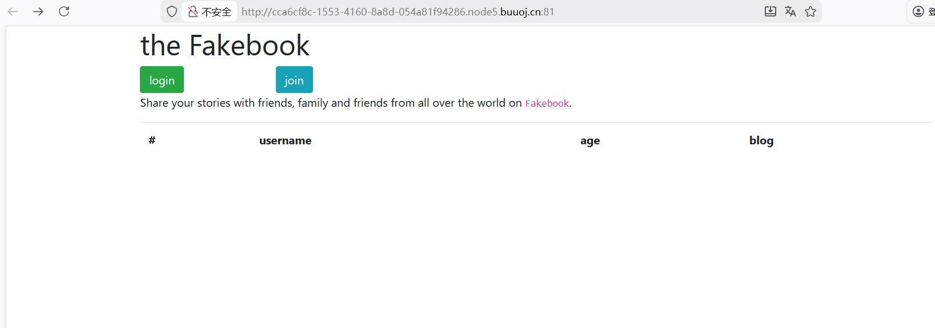Click the browser forward arrow

click(38, 11)
